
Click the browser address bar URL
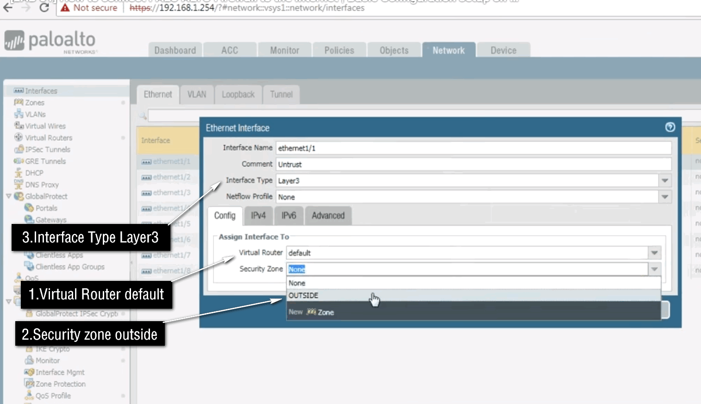click(247, 8)
